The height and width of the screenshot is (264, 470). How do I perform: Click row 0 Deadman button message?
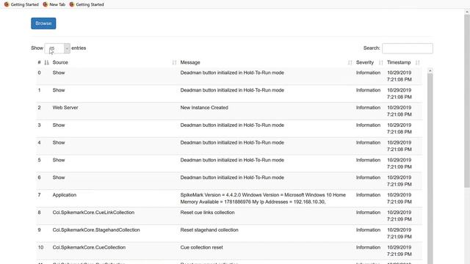click(x=232, y=73)
